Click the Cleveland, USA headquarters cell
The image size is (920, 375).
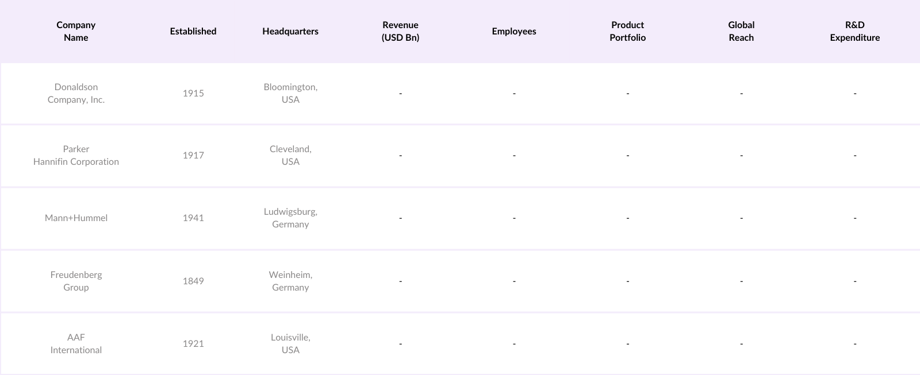pyautogui.click(x=290, y=155)
